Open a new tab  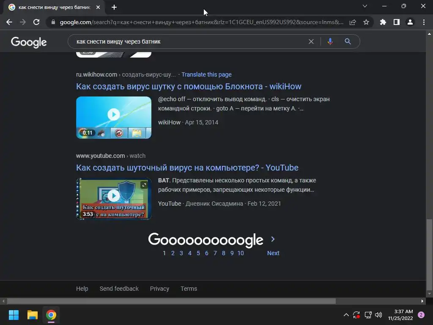pyautogui.click(x=114, y=8)
